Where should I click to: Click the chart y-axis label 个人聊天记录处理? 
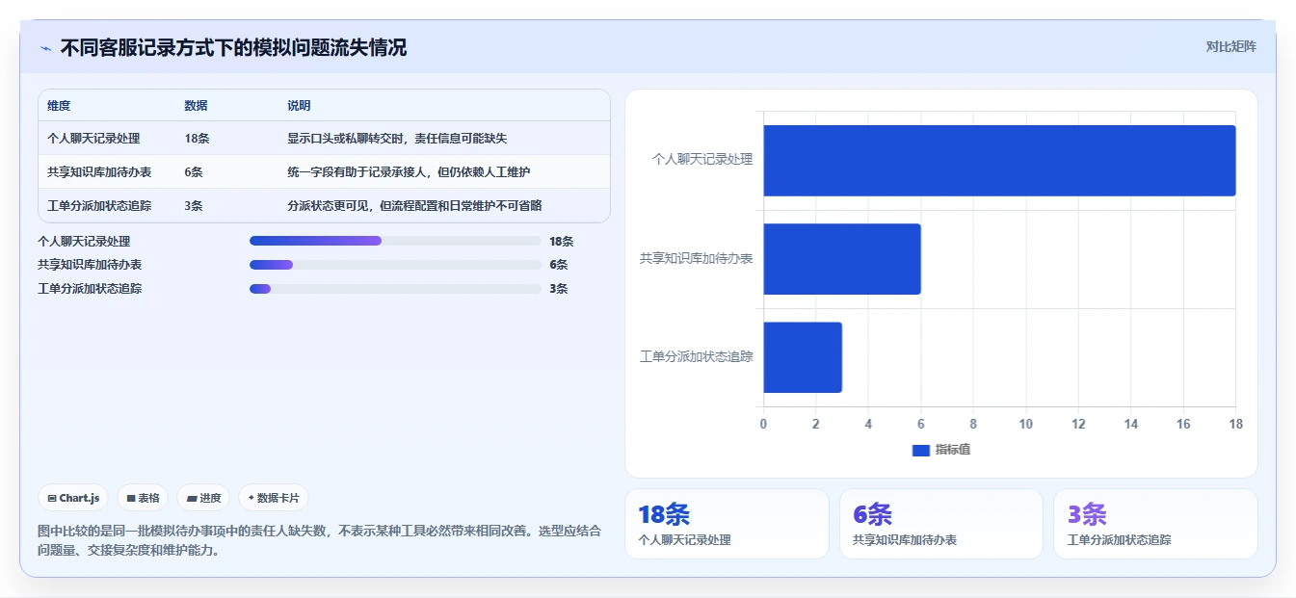702,160
